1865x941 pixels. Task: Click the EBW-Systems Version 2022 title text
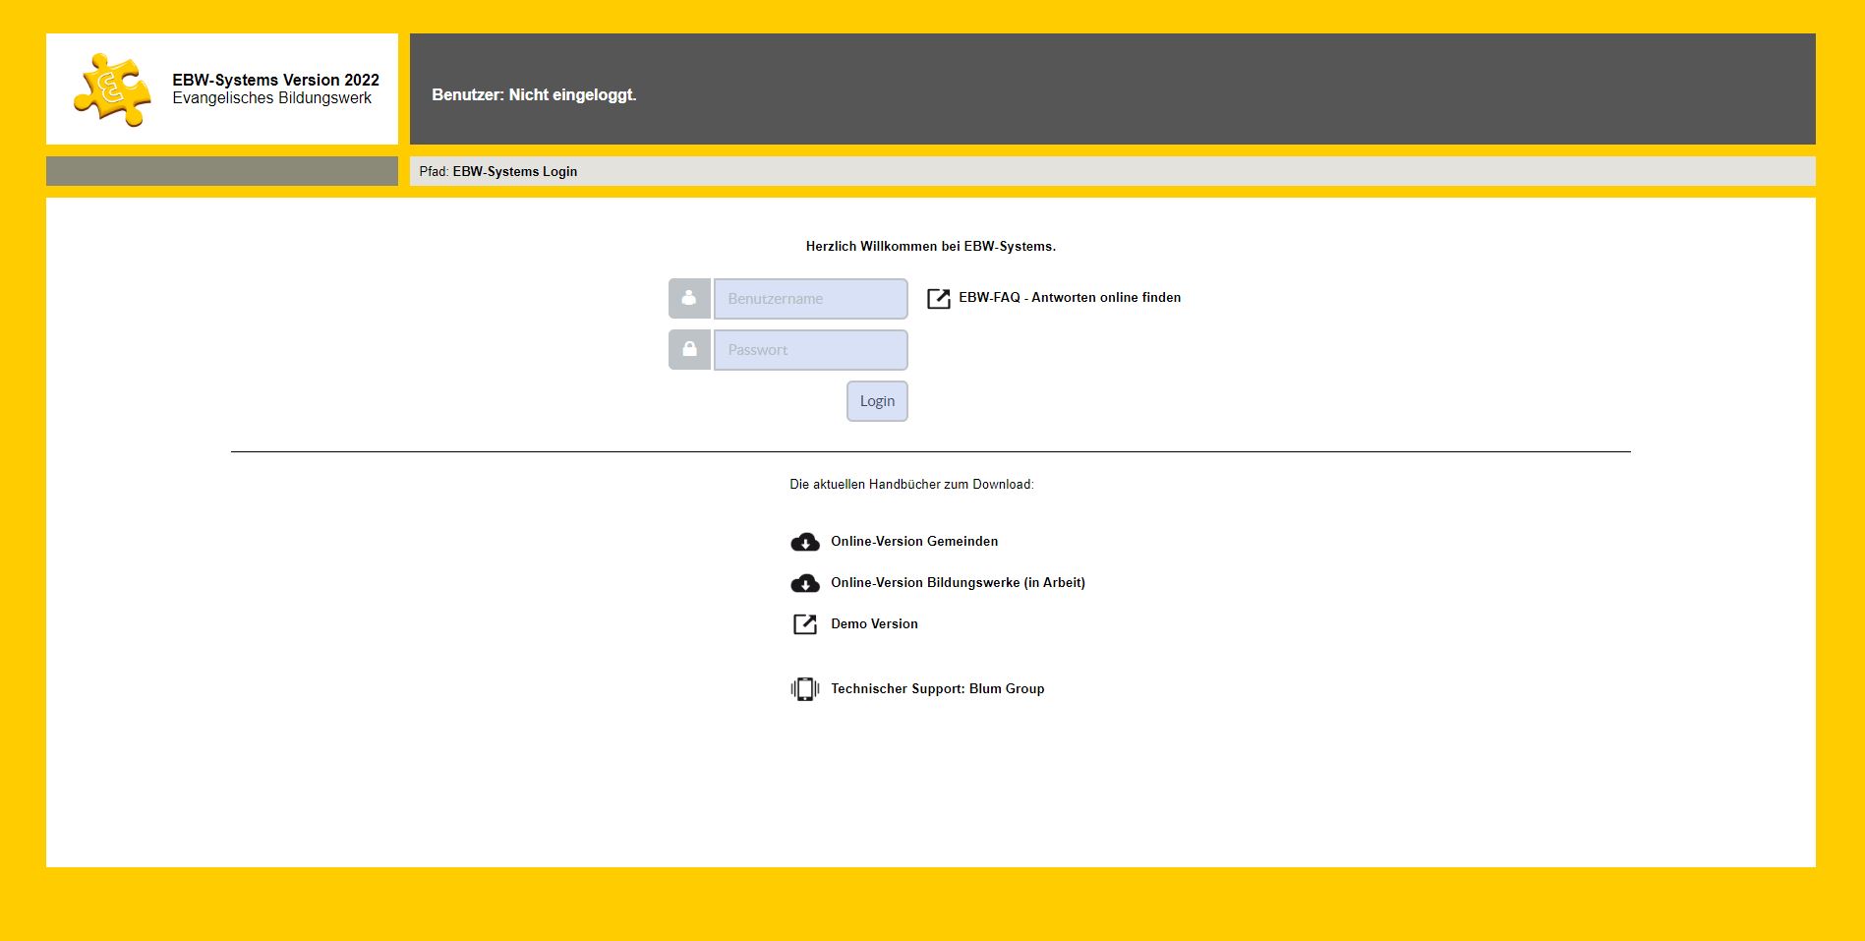276,80
